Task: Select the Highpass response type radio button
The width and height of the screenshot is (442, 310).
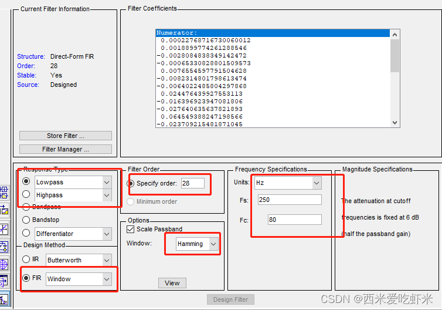Action: click(x=26, y=194)
